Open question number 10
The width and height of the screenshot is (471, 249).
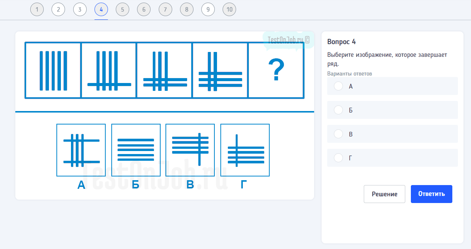(x=229, y=10)
